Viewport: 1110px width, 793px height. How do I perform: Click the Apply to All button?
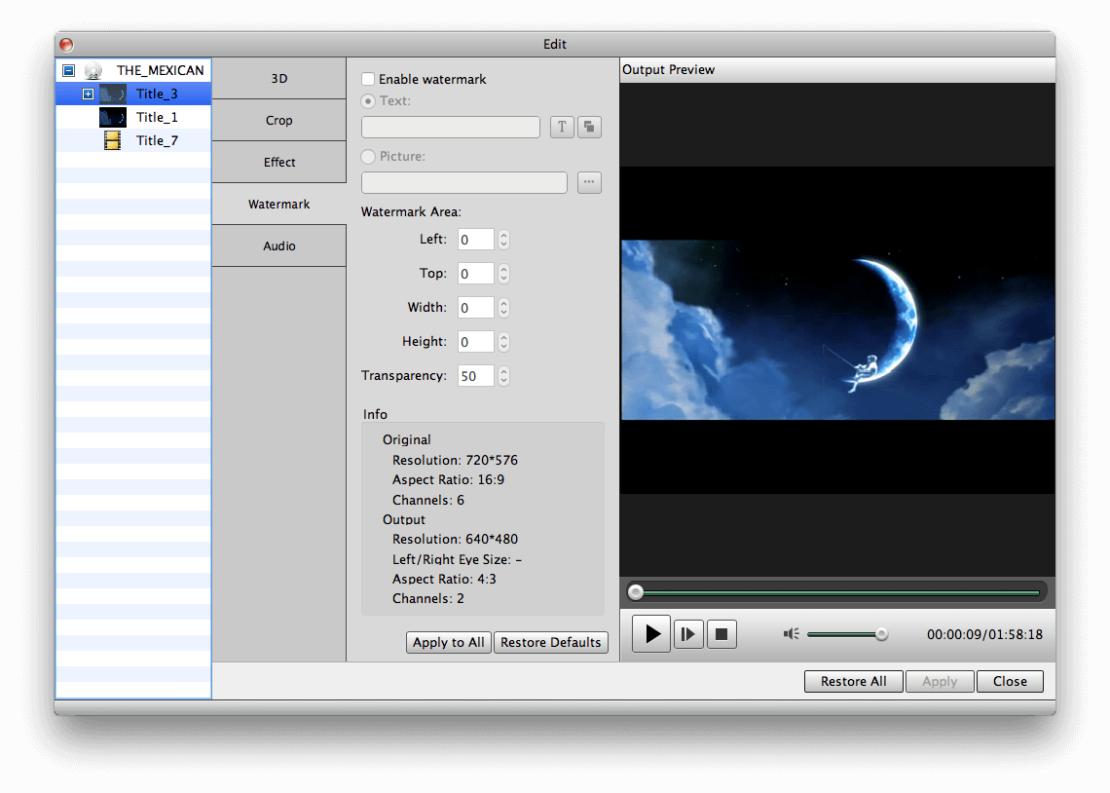(449, 642)
